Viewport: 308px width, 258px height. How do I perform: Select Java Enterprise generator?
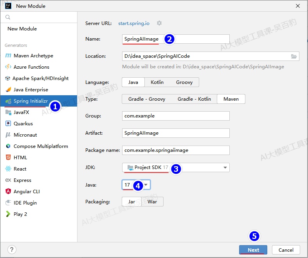point(39,89)
